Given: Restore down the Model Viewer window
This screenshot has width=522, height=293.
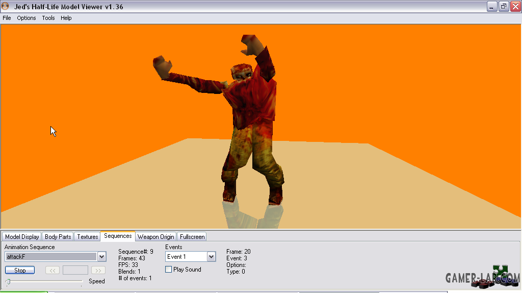Looking at the screenshot, I should [x=504, y=7].
